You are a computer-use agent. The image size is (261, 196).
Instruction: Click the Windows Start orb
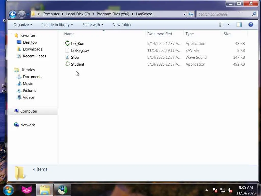pos(8,190)
